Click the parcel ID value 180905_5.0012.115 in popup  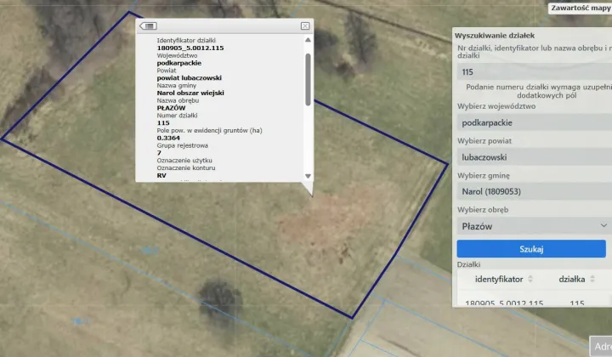(x=190, y=48)
